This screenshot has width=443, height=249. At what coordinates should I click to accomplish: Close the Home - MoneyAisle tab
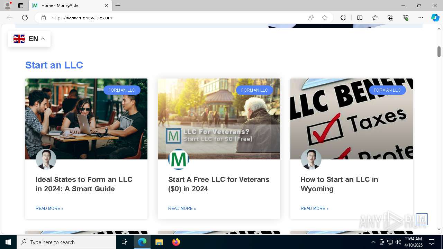point(106,6)
